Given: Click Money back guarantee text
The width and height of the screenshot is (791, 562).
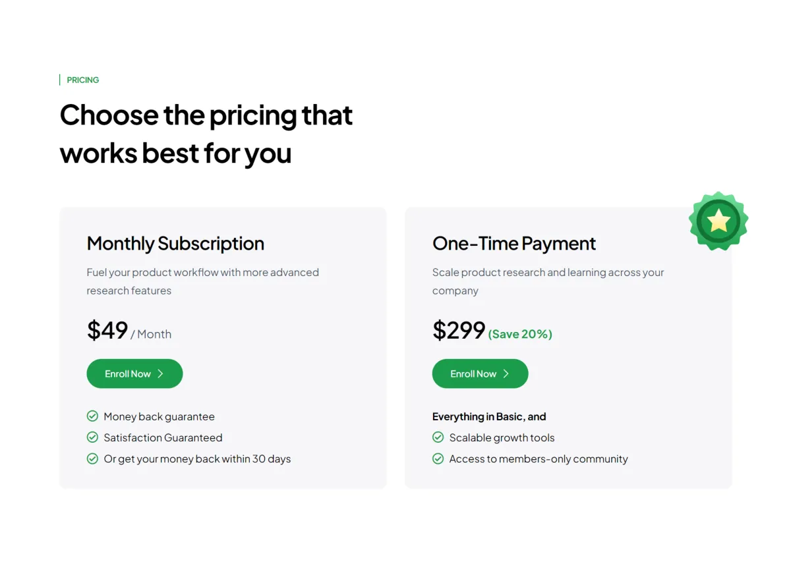Looking at the screenshot, I should coord(159,416).
